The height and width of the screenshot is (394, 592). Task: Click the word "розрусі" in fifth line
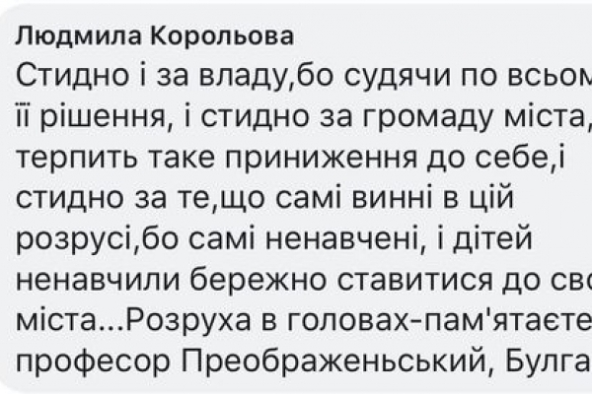click(72, 239)
